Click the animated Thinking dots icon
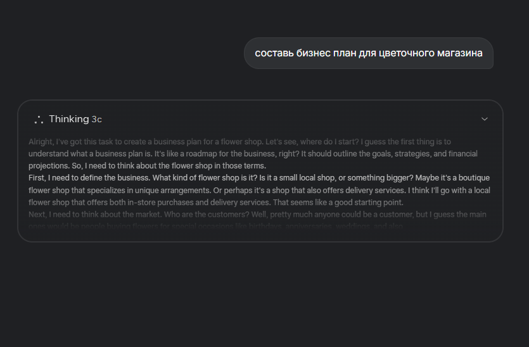Image resolution: width=529 pixels, height=347 pixels. point(39,120)
